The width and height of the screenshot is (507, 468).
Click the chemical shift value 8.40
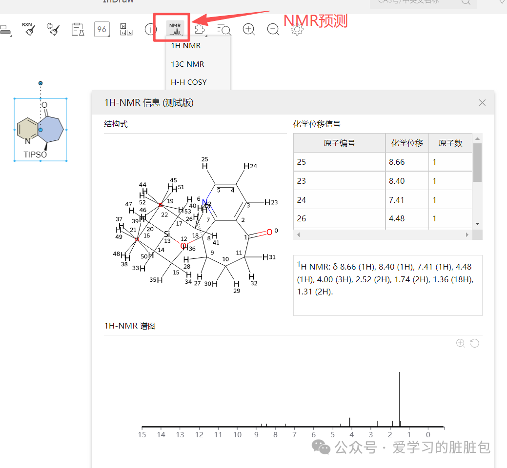tap(397, 181)
